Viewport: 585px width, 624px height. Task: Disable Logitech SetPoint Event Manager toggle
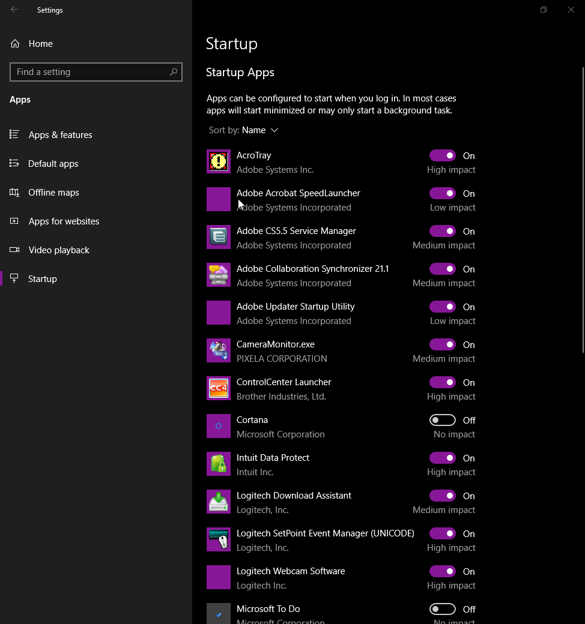[x=442, y=533]
